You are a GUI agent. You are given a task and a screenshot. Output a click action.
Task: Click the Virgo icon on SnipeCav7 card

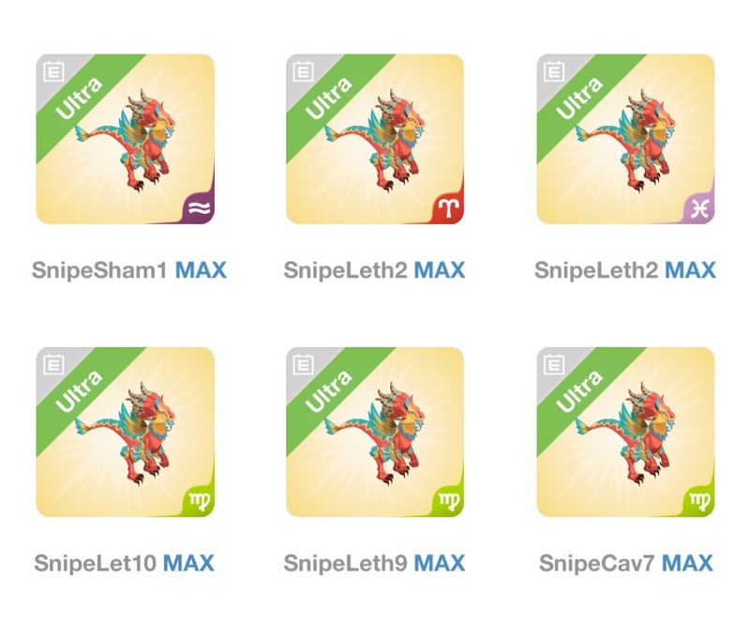[699, 501]
